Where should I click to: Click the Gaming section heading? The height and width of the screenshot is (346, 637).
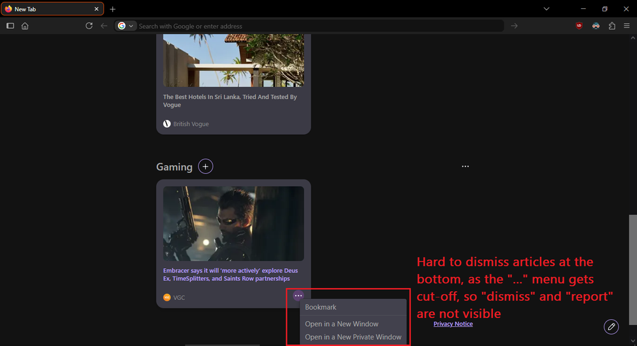[174, 167]
